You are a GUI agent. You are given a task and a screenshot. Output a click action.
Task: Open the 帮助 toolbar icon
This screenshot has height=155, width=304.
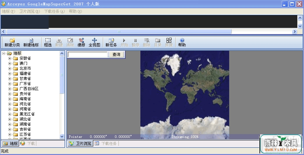(182, 42)
